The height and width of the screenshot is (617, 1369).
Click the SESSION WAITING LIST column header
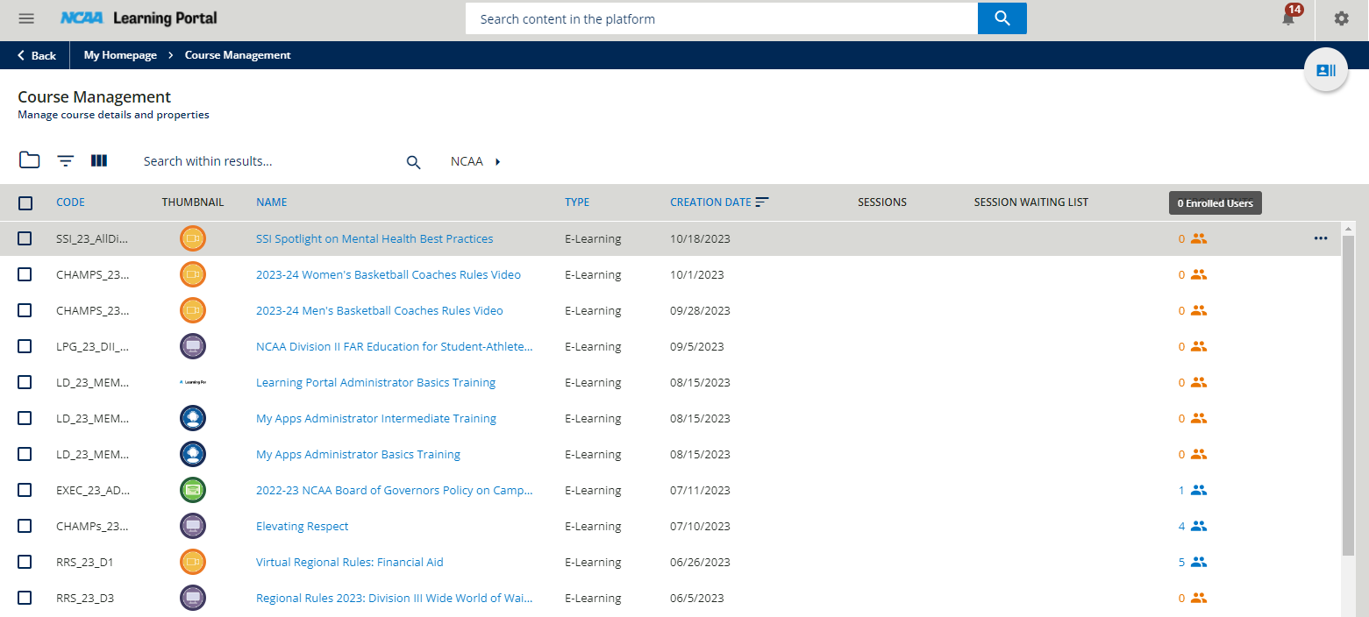tap(1030, 202)
